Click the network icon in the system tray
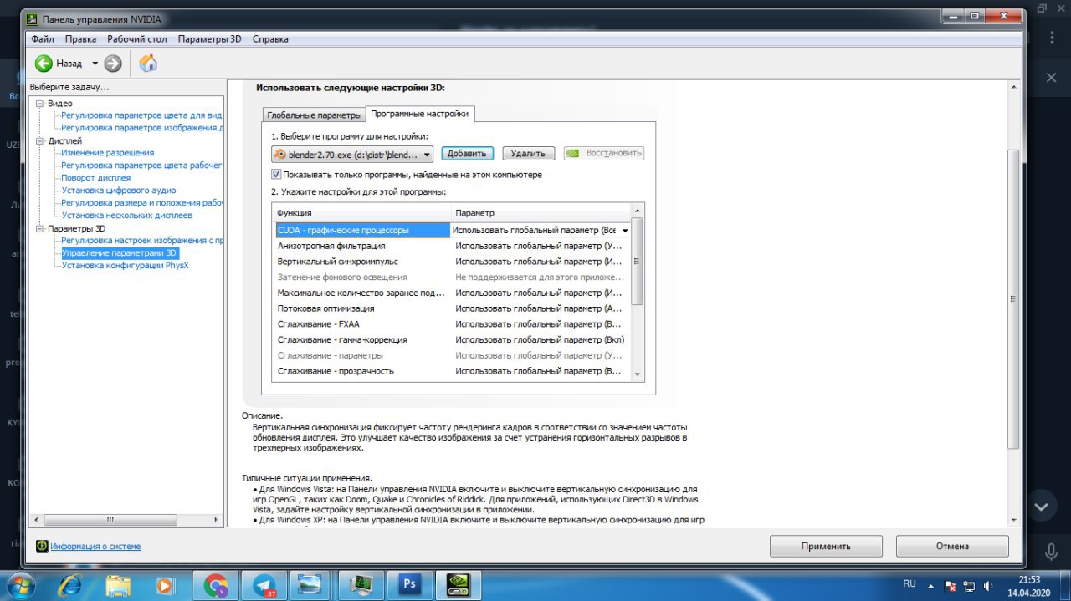 point(969,586)
